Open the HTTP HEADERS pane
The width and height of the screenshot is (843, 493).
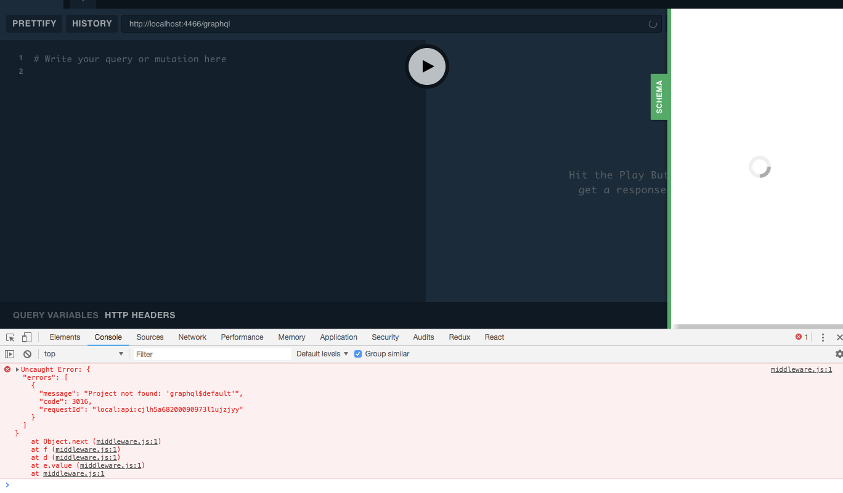[x=140, y=315]
